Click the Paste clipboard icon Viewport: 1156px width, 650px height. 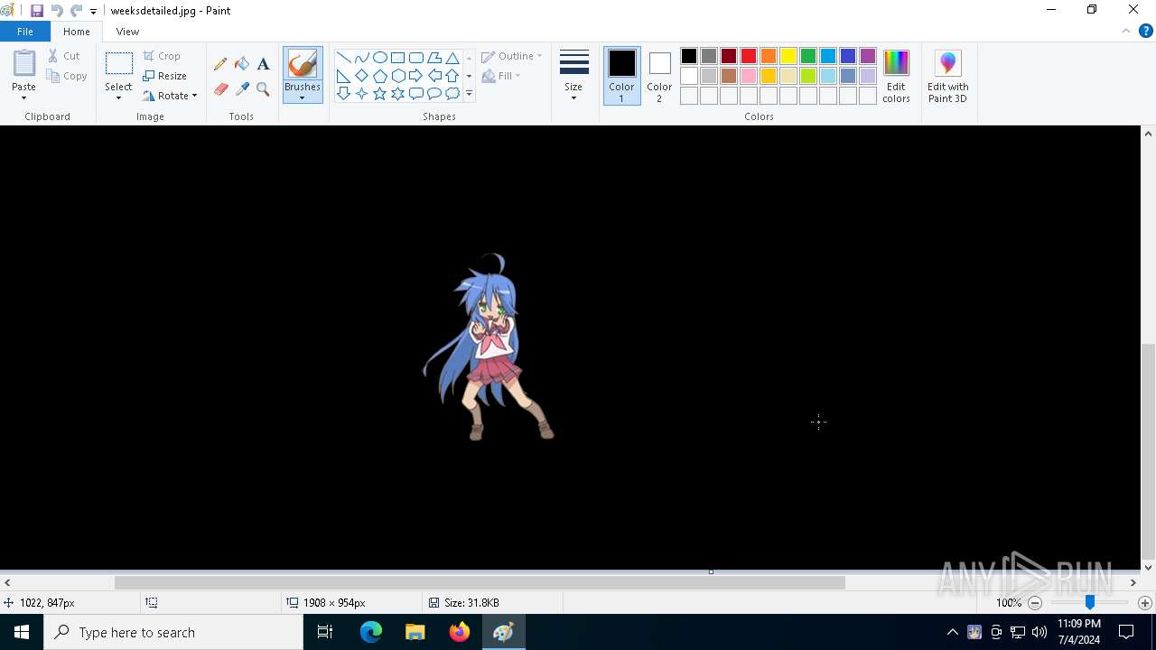[x=24, y=64]
